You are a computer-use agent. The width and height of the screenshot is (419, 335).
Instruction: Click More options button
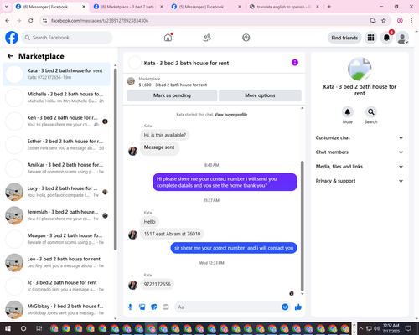260,95
